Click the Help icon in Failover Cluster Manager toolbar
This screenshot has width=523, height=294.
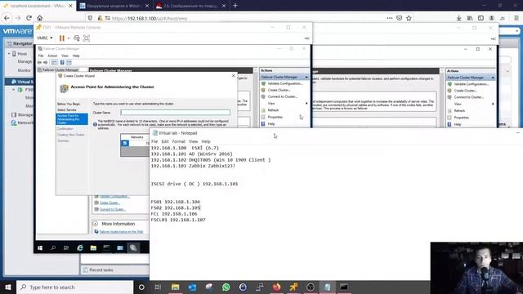62,62
